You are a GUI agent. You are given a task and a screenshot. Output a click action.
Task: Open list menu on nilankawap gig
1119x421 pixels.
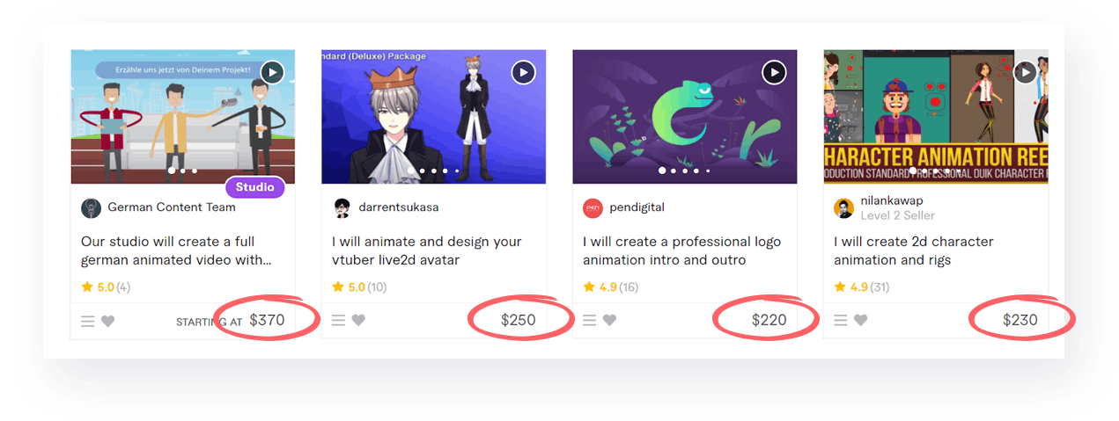841,321
